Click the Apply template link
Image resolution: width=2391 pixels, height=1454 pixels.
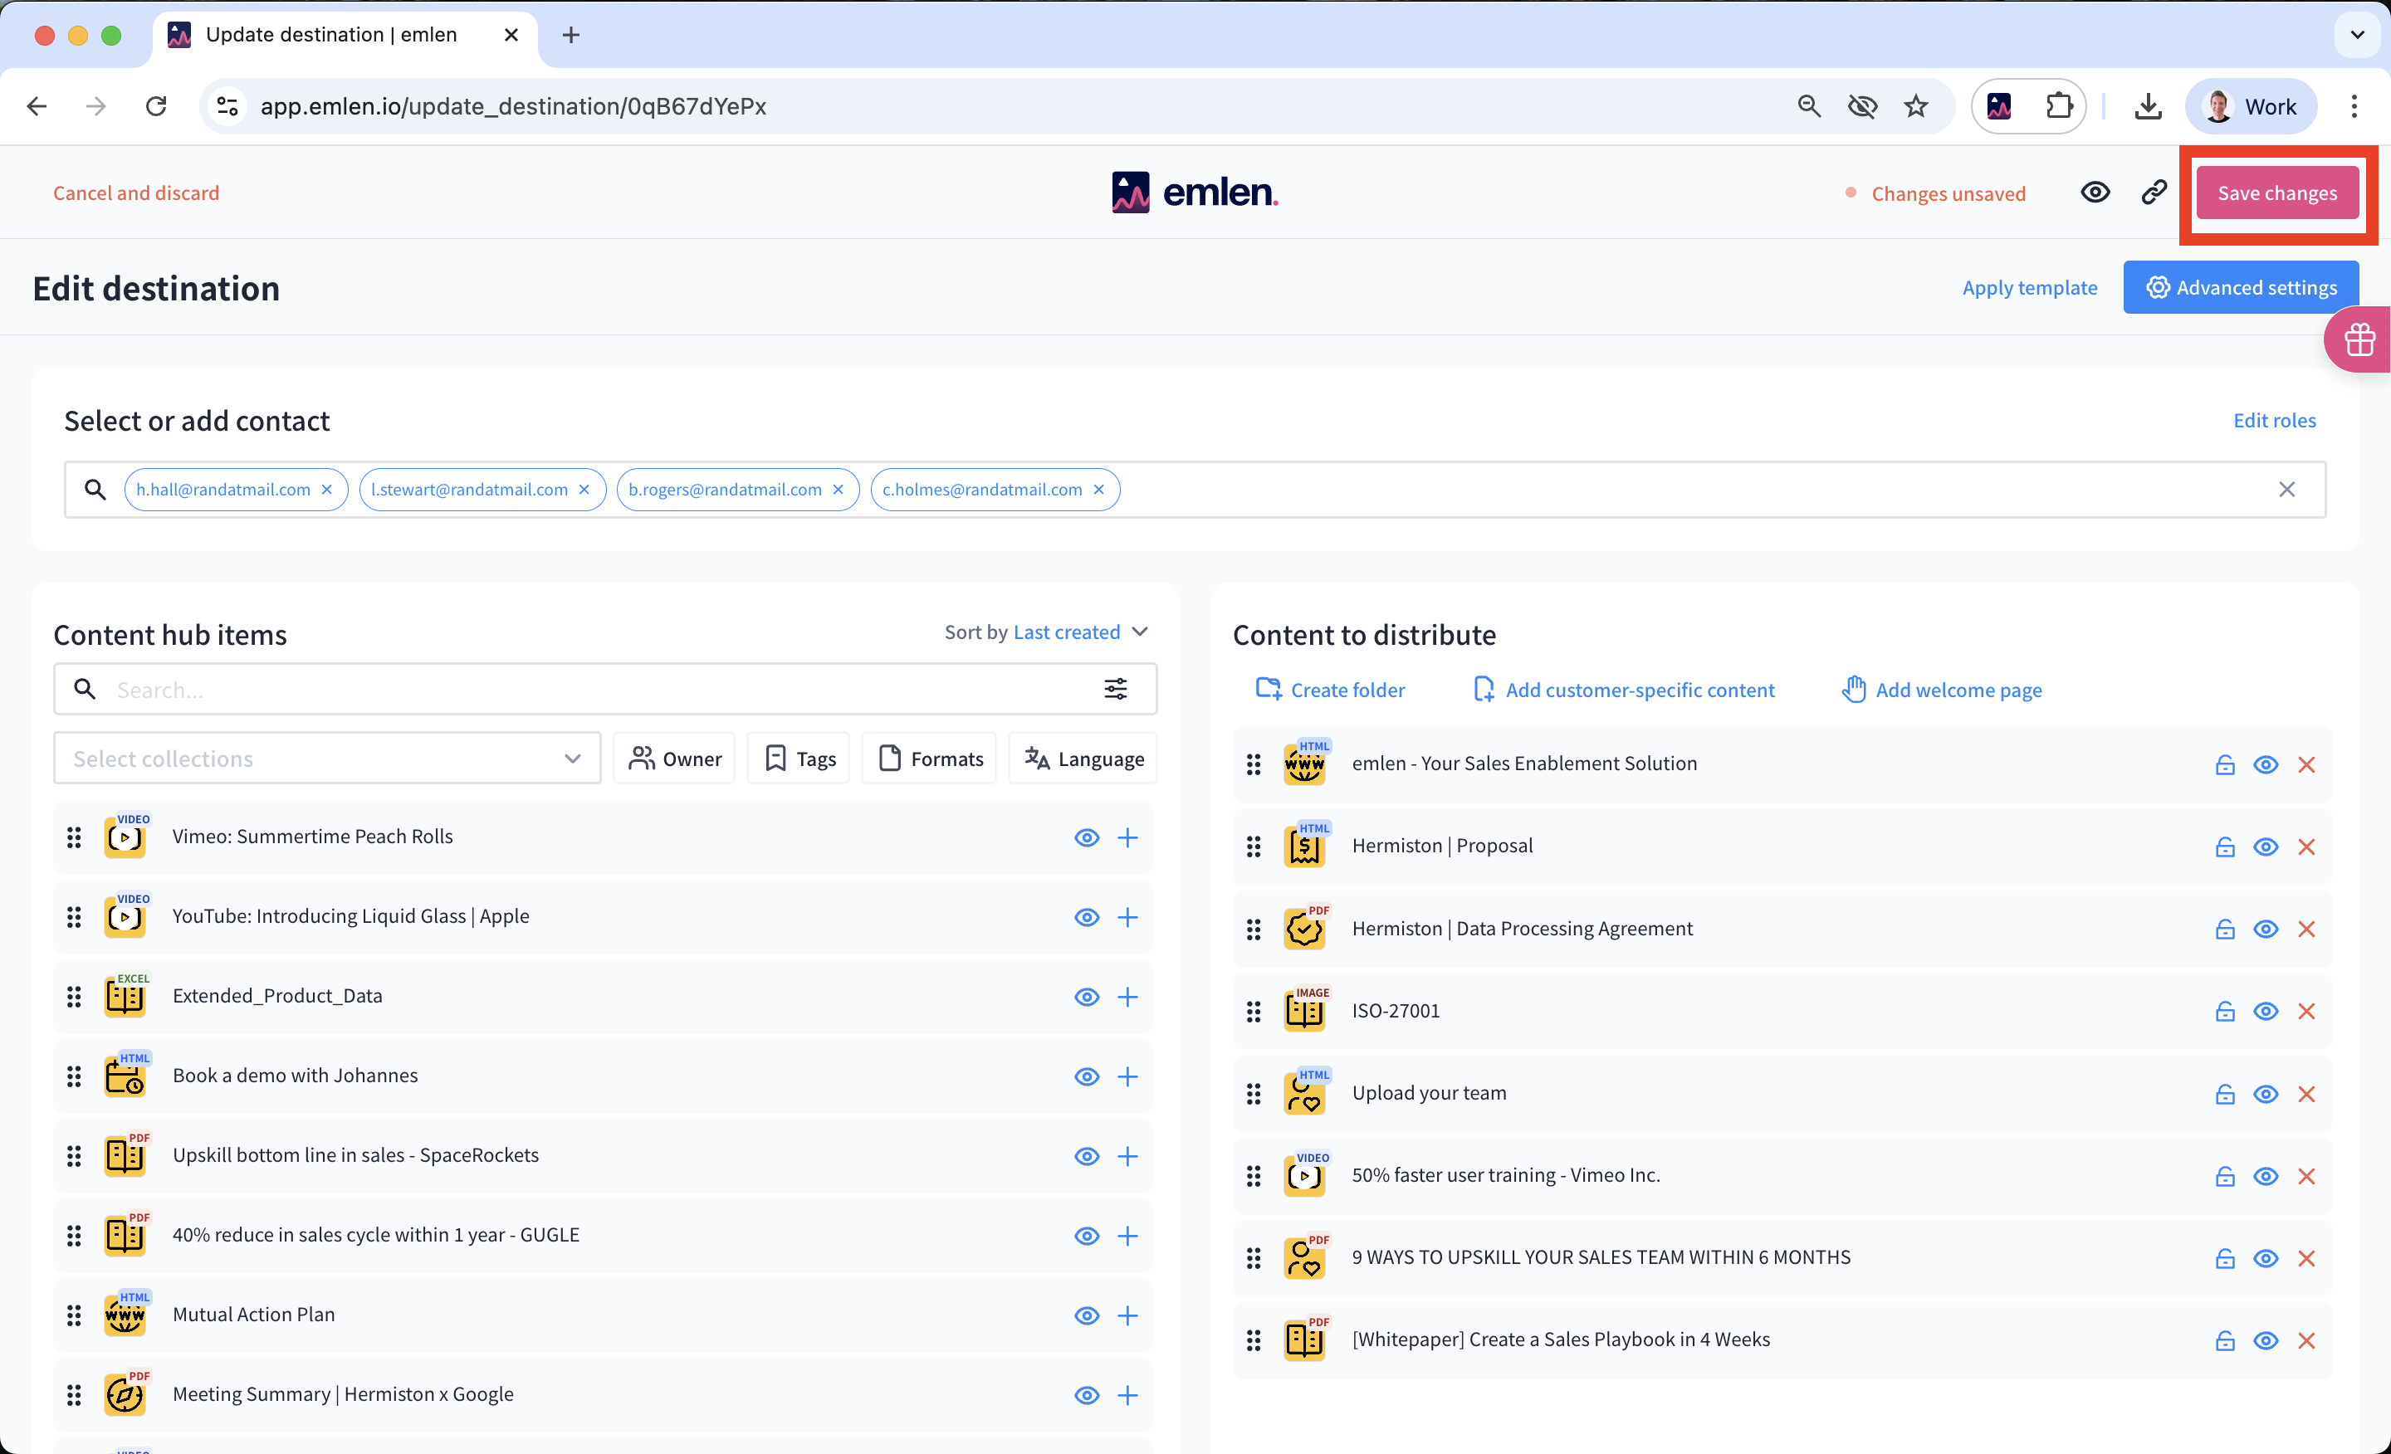coord(2028,287)
